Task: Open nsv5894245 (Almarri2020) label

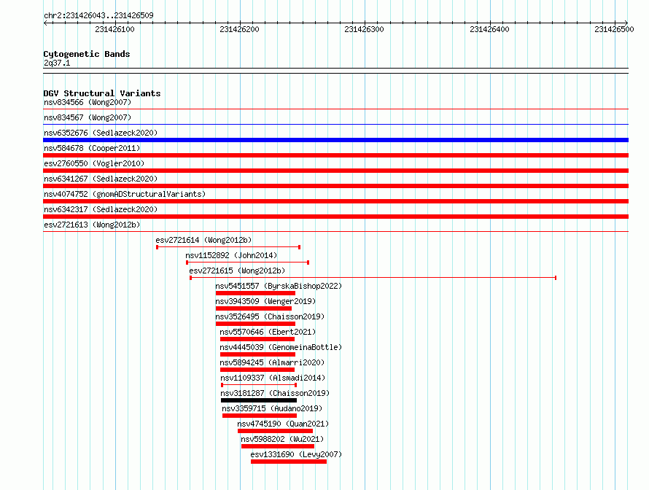Action: 272,362
